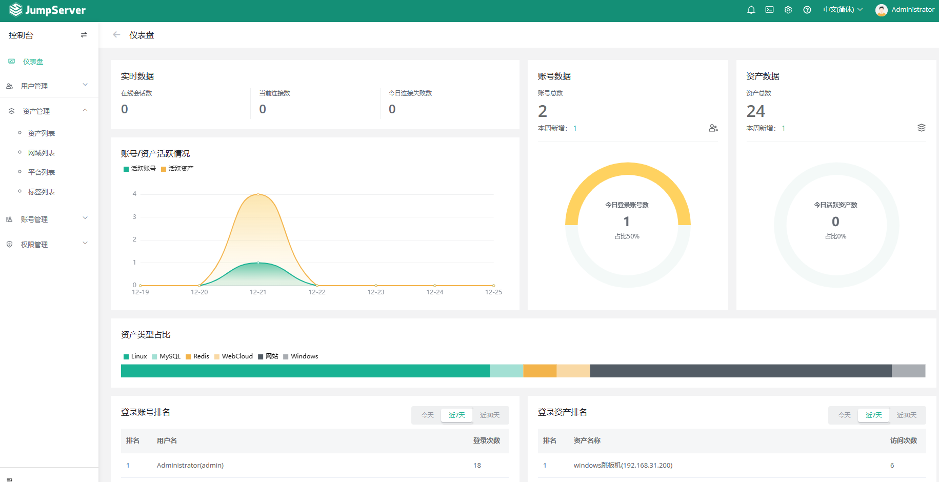Viewport: 939px width, 482px height.
Task: Click the 资产管理 layers icon
Action: (11, 111)
